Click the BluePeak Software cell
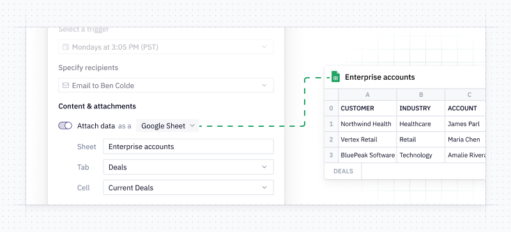The width and height of the screenshot is (511, 232). [368, 156]
